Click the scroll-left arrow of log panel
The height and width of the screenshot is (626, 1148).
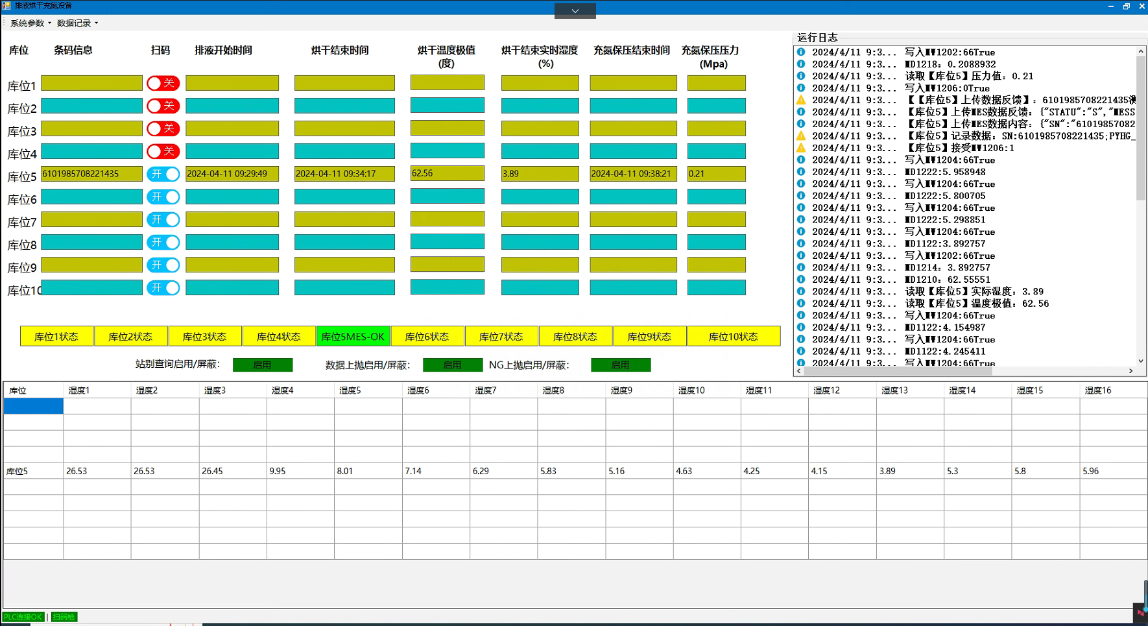pyautogui.click(x=799, y=371)
